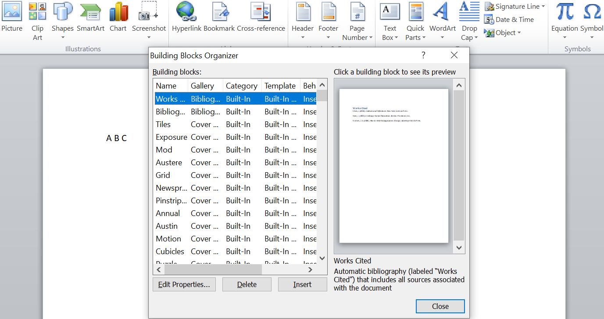604x319 pixels.
Task: Open the WordArt gallery
Action: (442, 21)
